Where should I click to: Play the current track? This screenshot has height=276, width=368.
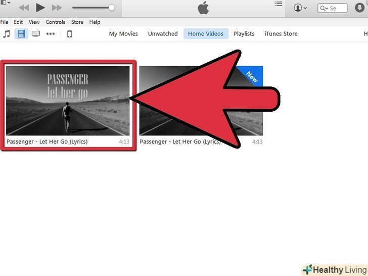click(40, 8)
